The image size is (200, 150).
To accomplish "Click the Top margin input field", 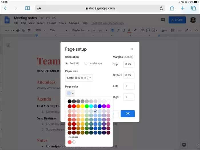I will [129, 64].
